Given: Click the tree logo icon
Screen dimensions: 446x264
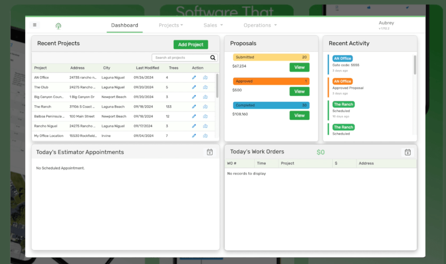Looking at the screenshot, I should pos(58,26).
